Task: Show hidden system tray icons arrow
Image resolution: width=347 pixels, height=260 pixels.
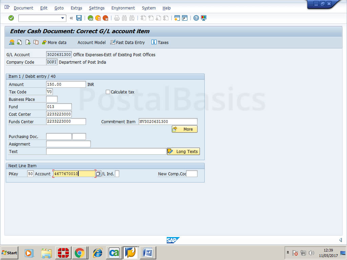Action: pyautogui.click(x=288, y=253)
